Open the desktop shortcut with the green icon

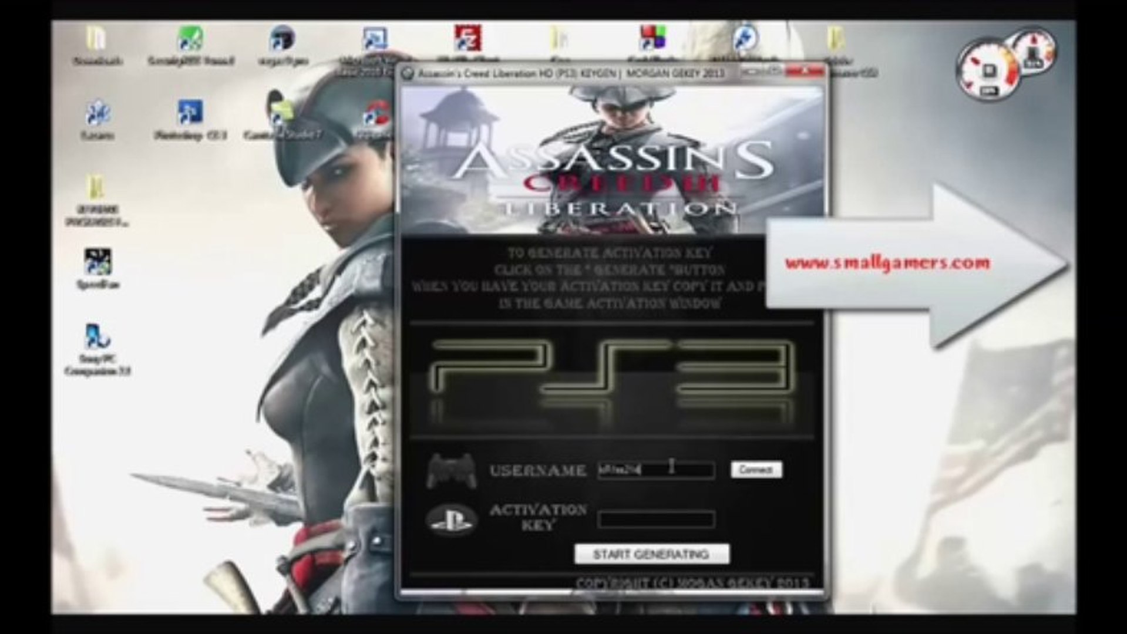(190, 45)
